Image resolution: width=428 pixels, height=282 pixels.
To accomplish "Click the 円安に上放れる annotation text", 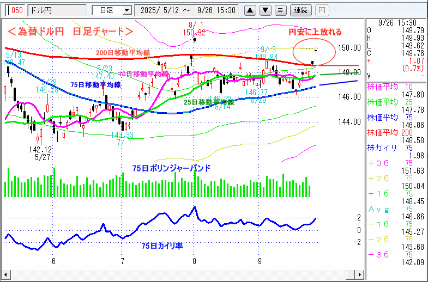I will (315, 32).
